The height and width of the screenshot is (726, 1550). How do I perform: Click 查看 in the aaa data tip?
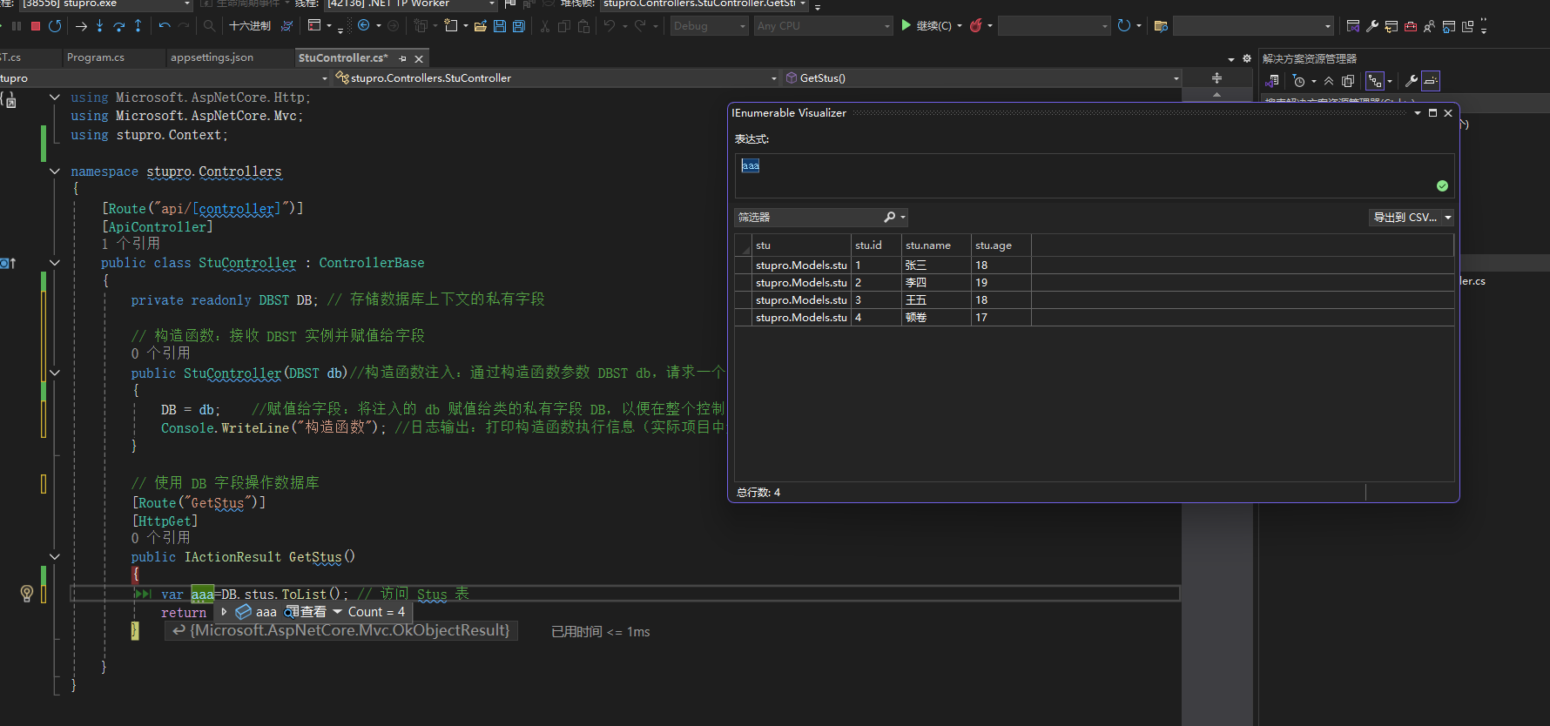pos(306,612)
